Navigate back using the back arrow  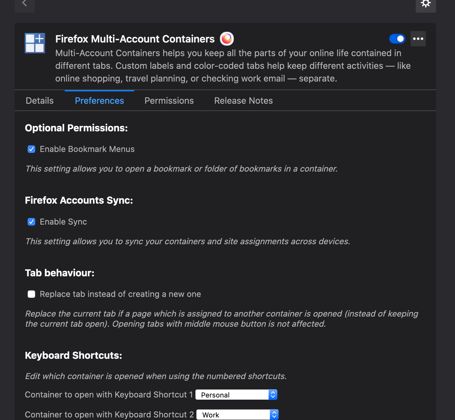(x=24, y=3)
